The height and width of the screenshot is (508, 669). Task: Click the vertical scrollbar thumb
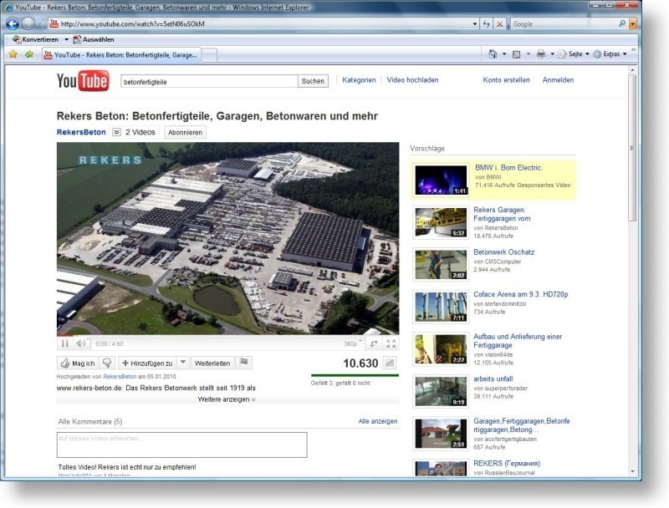(632, 148)
